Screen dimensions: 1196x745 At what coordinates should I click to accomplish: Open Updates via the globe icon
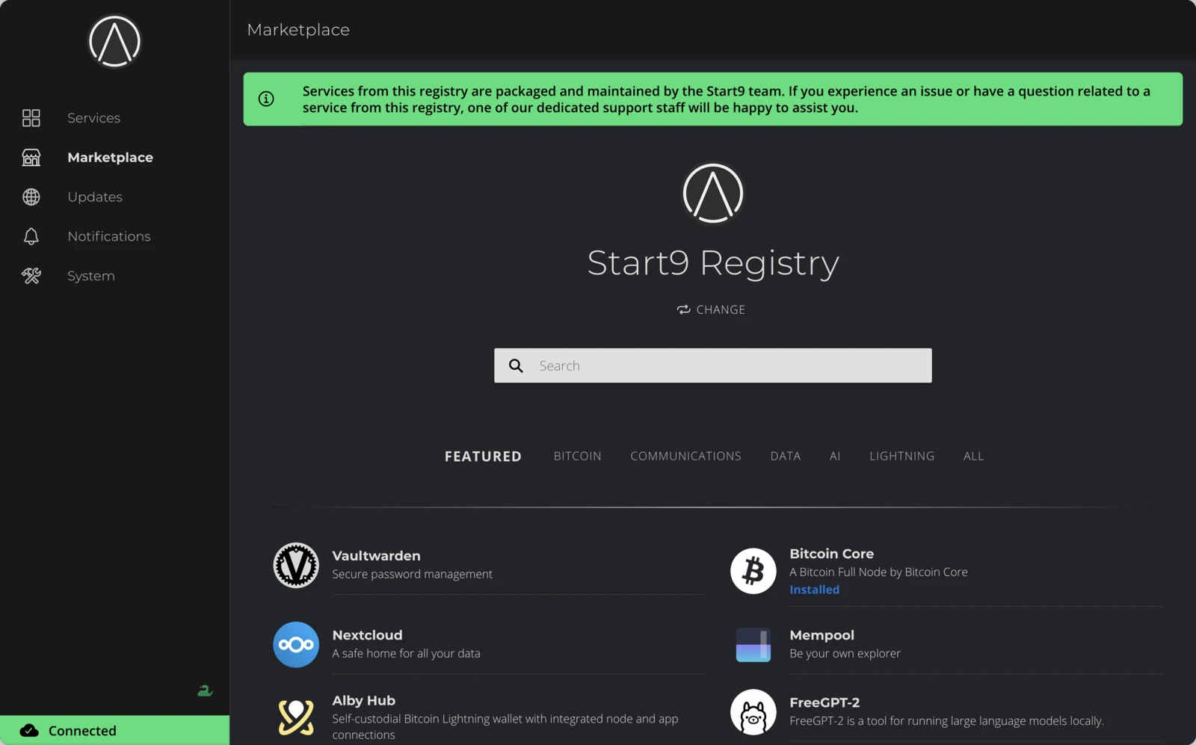click(31, 197)
